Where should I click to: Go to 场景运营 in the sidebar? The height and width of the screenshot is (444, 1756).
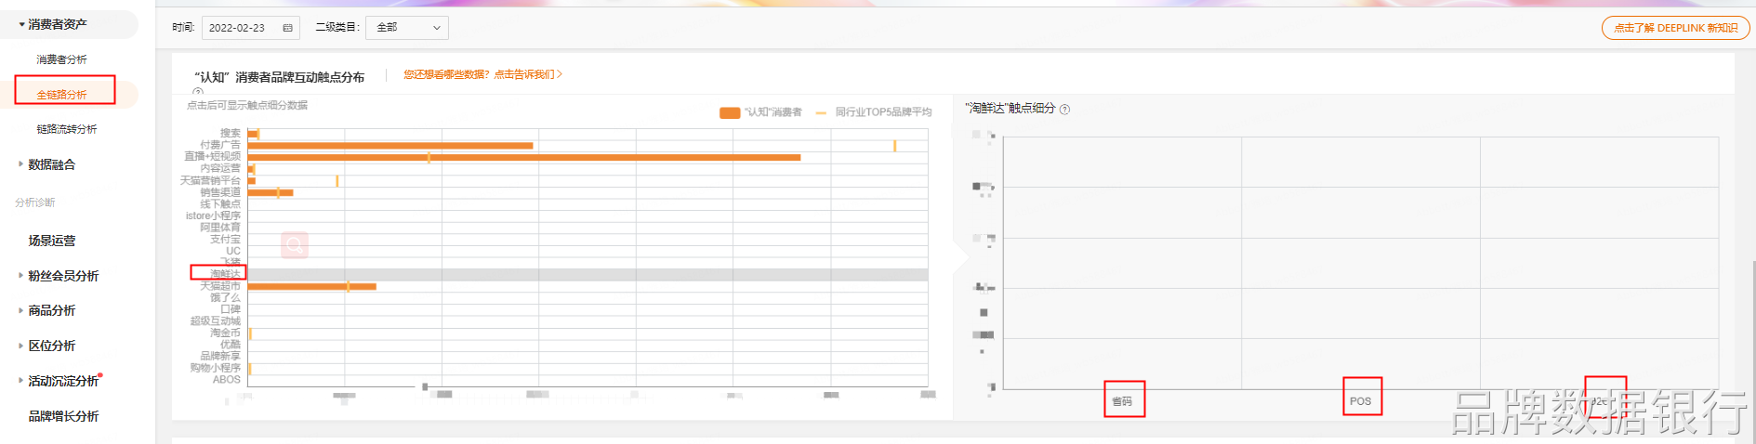(x=52, y=241)
